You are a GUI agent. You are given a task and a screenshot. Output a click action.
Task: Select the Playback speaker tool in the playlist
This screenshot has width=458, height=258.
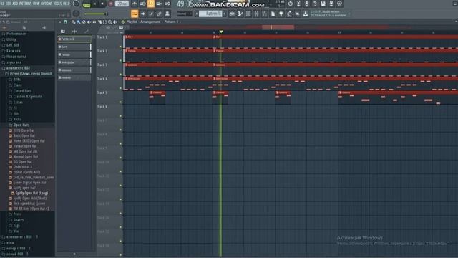click(x=115, y=22)
